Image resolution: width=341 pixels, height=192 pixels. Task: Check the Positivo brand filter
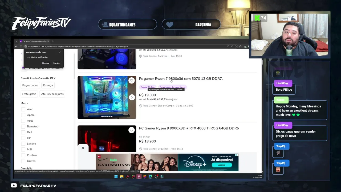coord(23,155)
